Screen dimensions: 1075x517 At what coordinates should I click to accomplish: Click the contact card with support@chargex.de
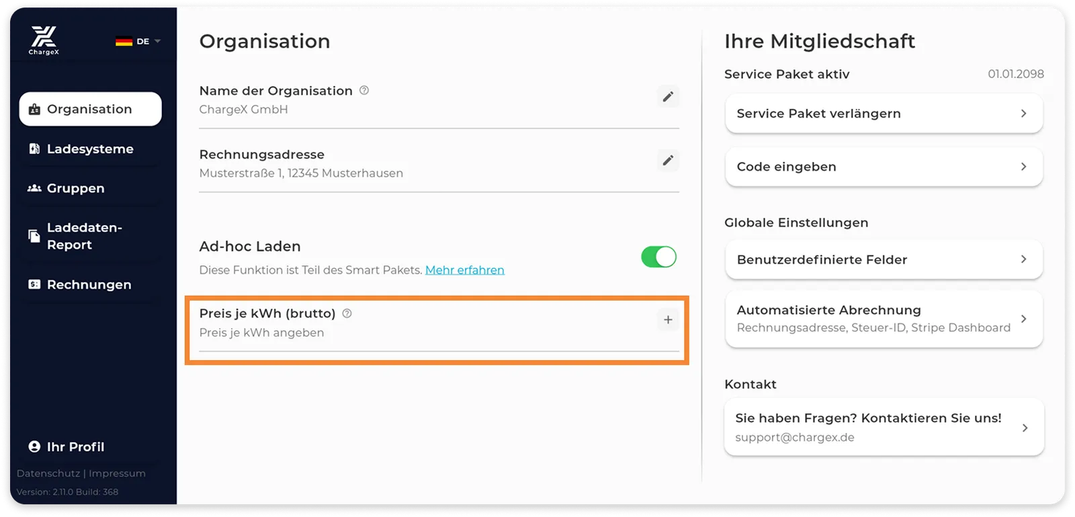tap(884, 427)
